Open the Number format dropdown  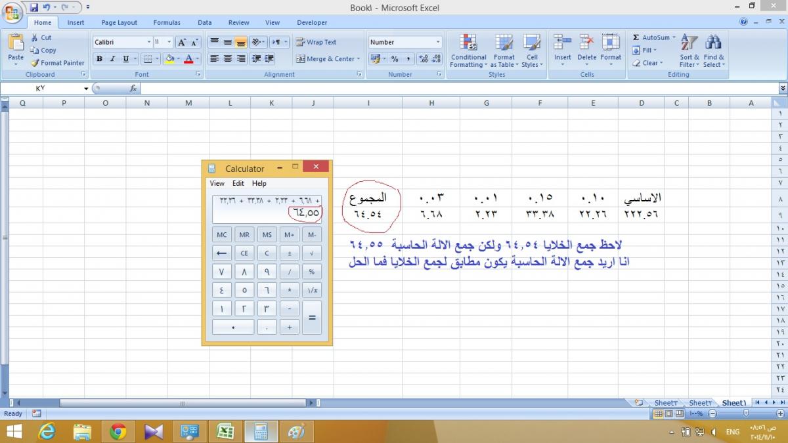438,42
